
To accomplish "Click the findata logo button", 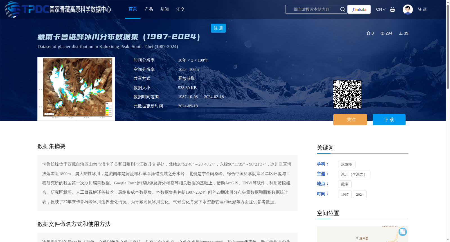I will pos(359,9).
